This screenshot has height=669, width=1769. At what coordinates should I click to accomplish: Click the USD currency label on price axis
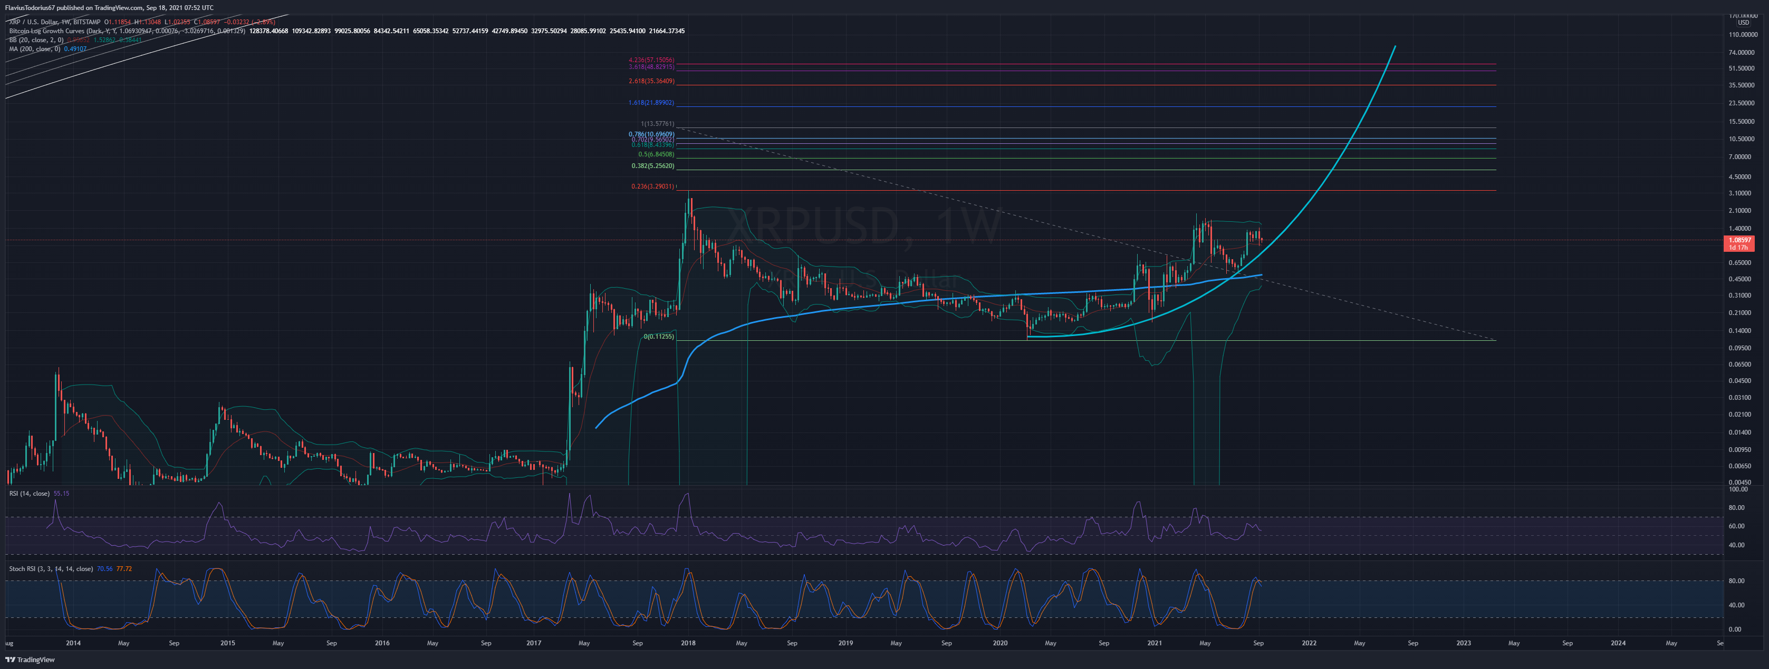pyautogui.click(x=1743, y=23)
